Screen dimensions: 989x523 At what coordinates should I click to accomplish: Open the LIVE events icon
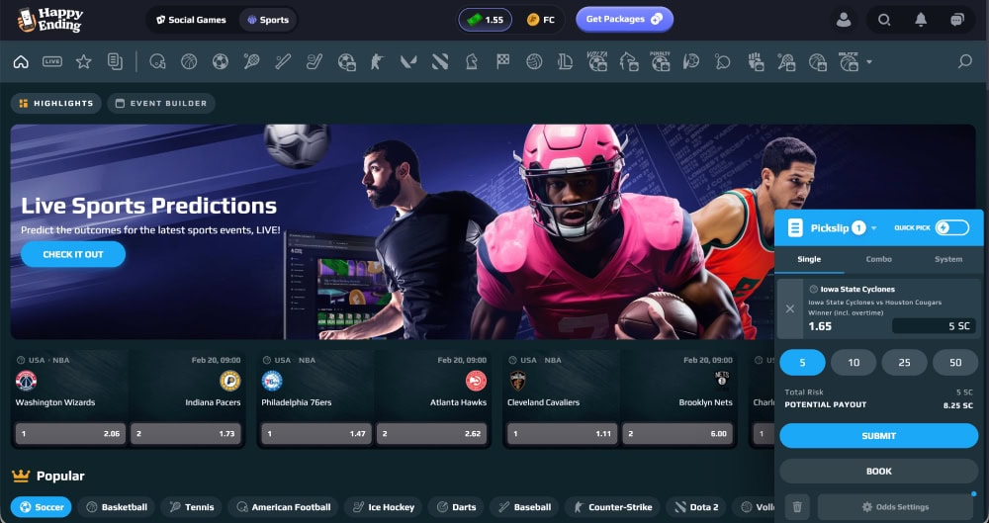coord(52,62)
